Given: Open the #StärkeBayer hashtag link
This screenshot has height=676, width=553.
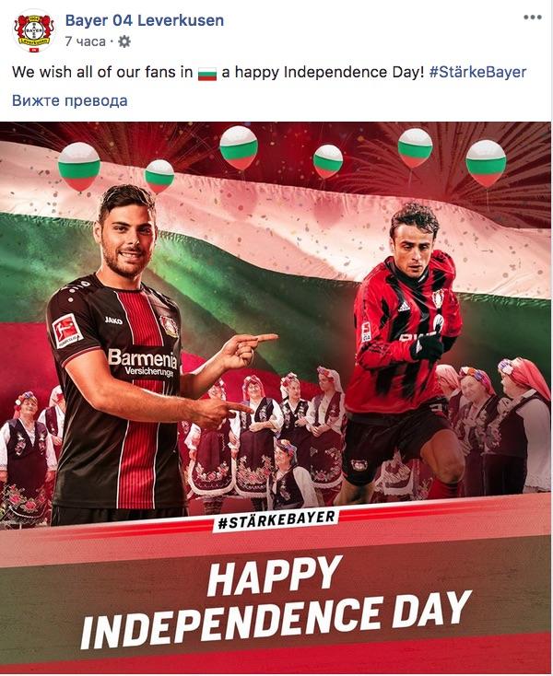Looking at the screenshot, I should (477, 72).
